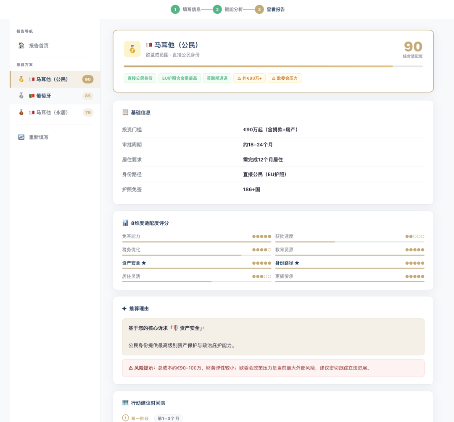454x422 pixels.
Task: Click the bar chart icon beside 8维度适配度评分
Action: pos(125,223)
